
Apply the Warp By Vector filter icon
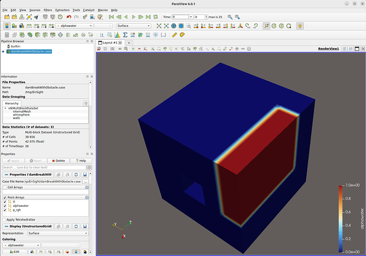[x=75, y=35]
